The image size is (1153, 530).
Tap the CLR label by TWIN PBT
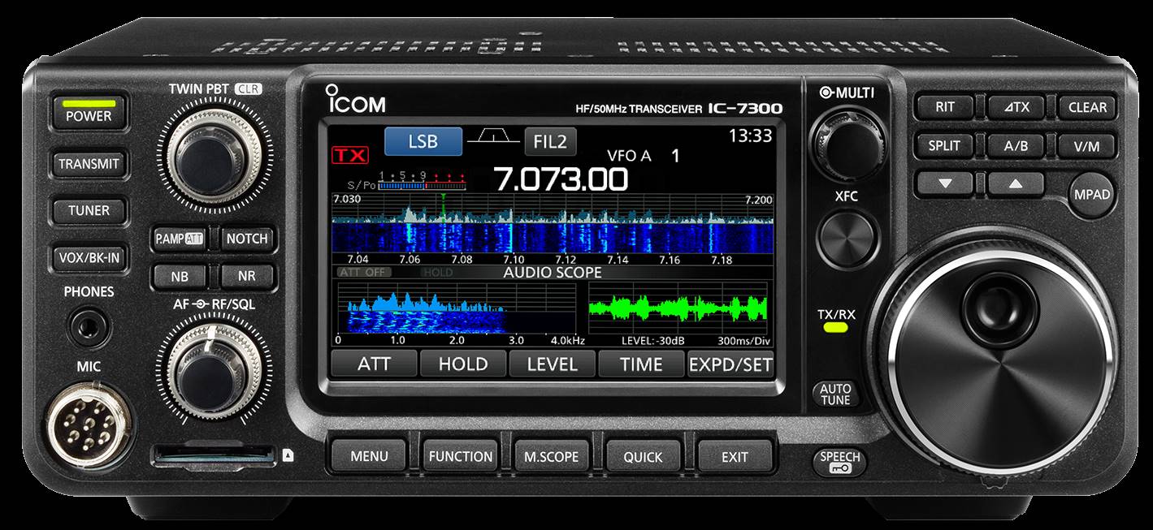(248, 88)
